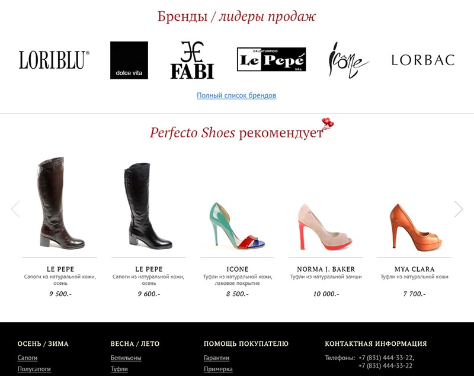Show next recommended shoes with right arrow
Viewport: 474px width, 376px height.
click(x=459, y=208)
